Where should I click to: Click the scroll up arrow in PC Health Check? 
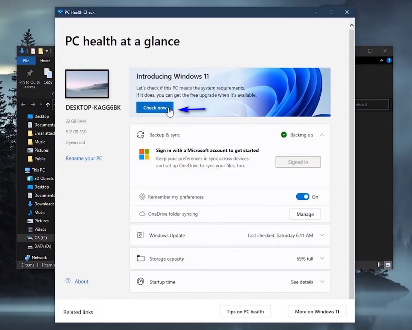coord(351,25)
